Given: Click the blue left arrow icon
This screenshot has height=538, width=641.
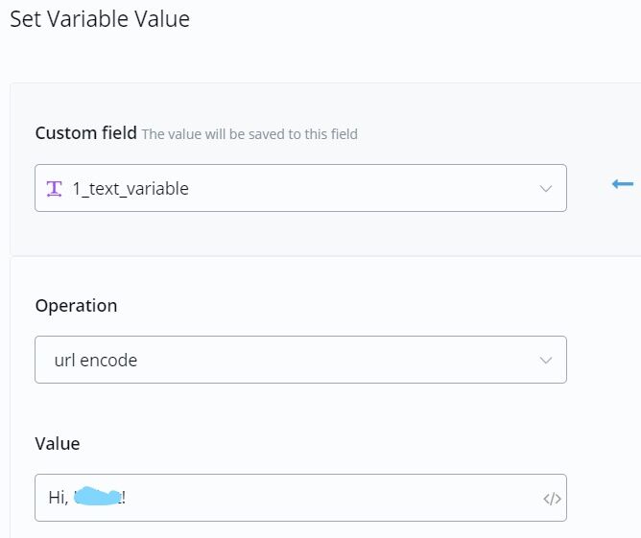Looking at the screenshot, I should 623,183.
